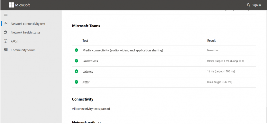267x124 pixels.
Task: Click the 8 ms jitter result
Action: point(220,82)
